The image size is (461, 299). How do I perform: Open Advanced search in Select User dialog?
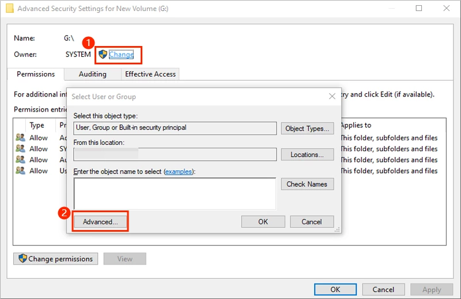[100, 222]
